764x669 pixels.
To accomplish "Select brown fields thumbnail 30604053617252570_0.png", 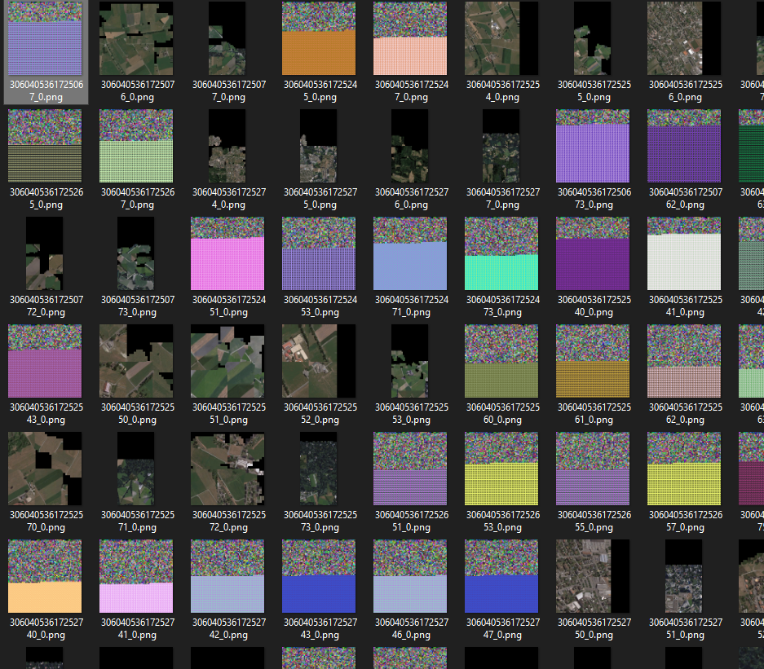I will pos(45,469).
